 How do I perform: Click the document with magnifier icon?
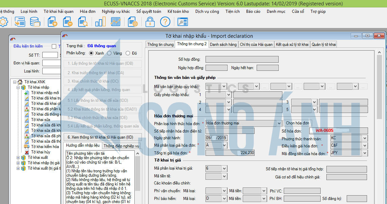pyautogui.click(x=83, y=22)
